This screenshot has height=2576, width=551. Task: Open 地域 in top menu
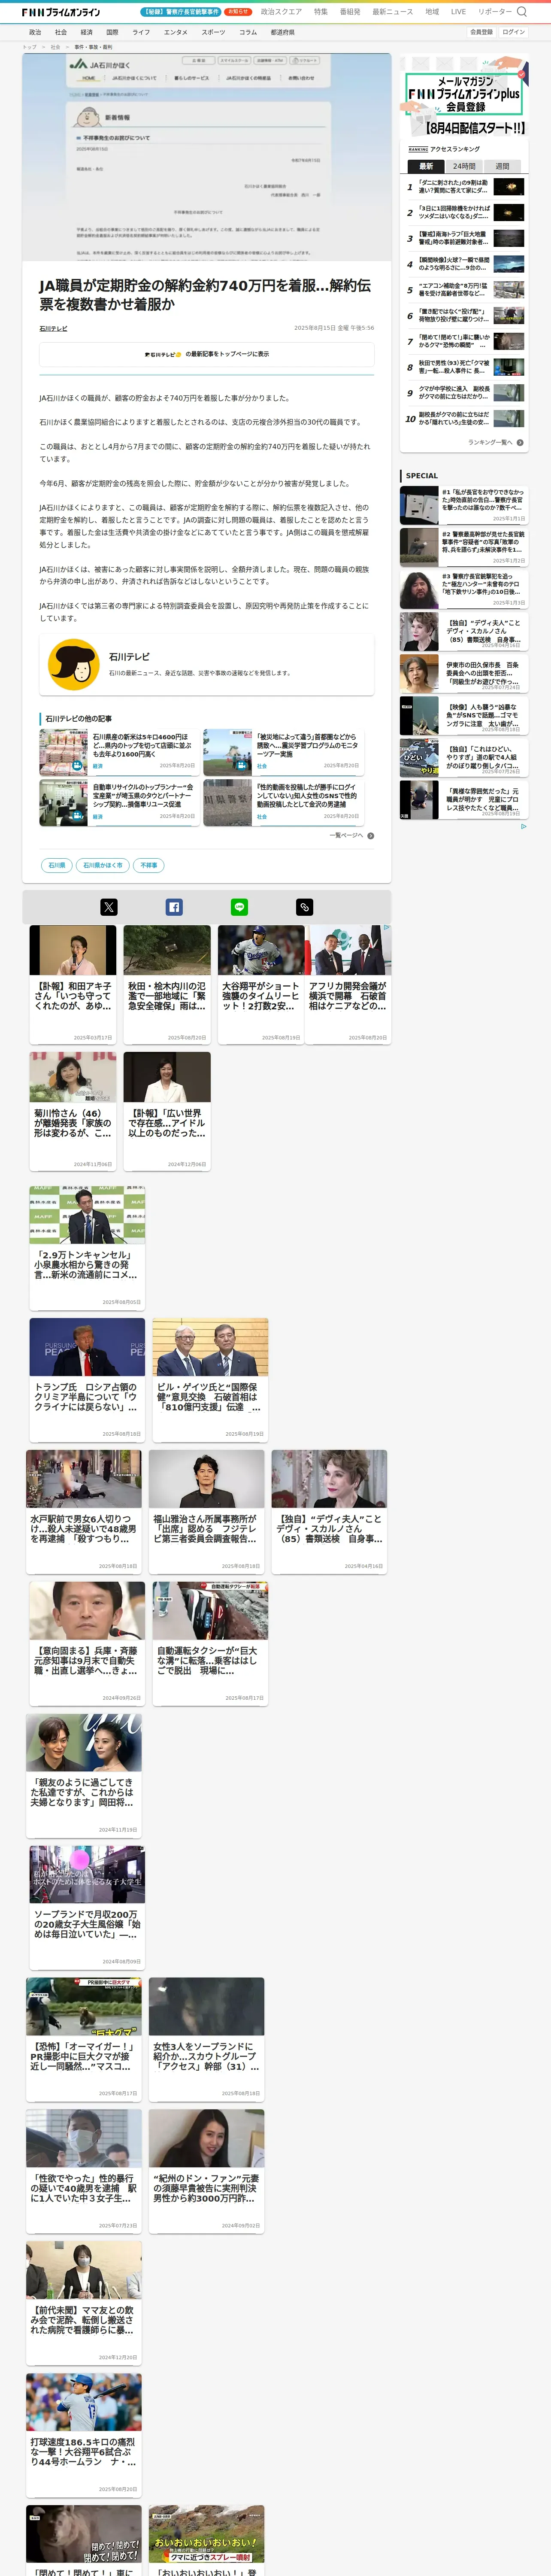[432, 12]
